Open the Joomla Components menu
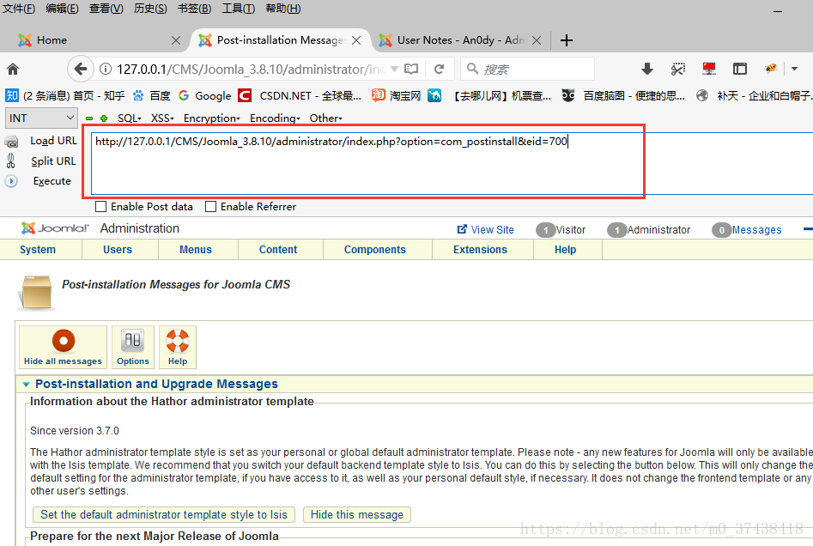The image size is (813, 546). [x=375, y=250]
